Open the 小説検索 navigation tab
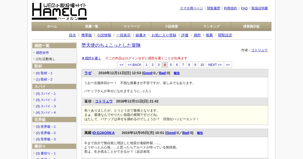The width and height of the screenshot is (303, 159). (171, 26)
